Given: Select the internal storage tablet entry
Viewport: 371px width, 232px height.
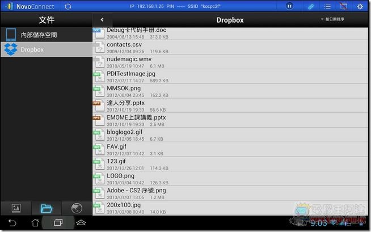Looking at the screenshot, I should 47,35.
